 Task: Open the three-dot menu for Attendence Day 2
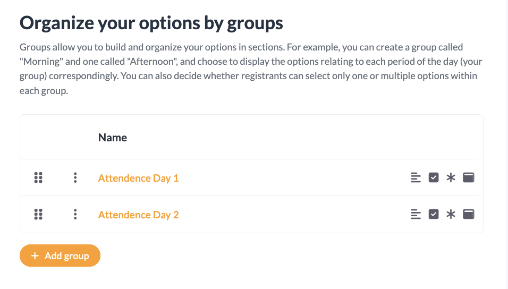(x=75, y=215)
